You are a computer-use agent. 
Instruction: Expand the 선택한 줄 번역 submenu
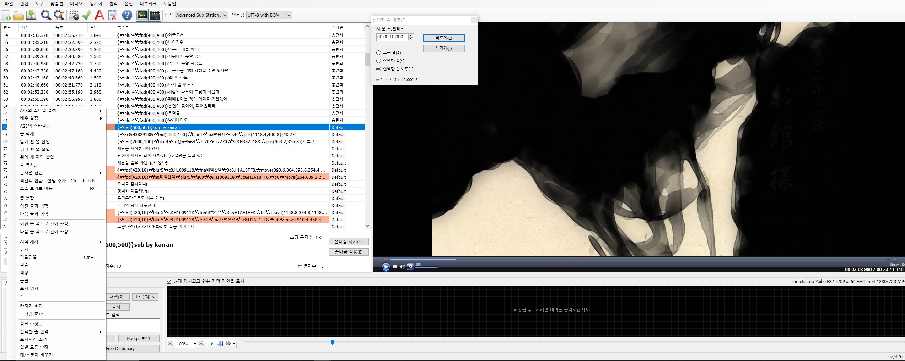(x=61, y=332)
